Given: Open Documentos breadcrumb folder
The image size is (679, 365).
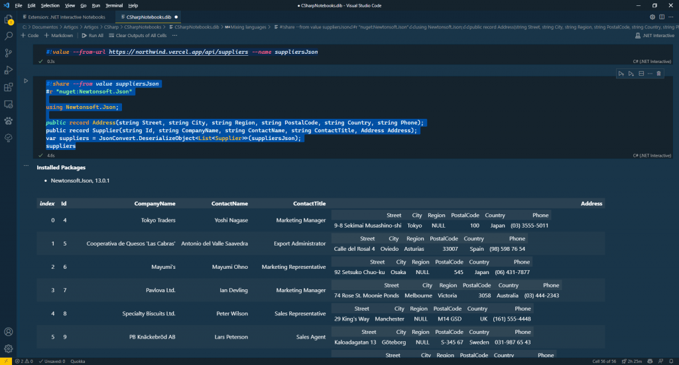Looking at the screenshot, I should [44, 27].
